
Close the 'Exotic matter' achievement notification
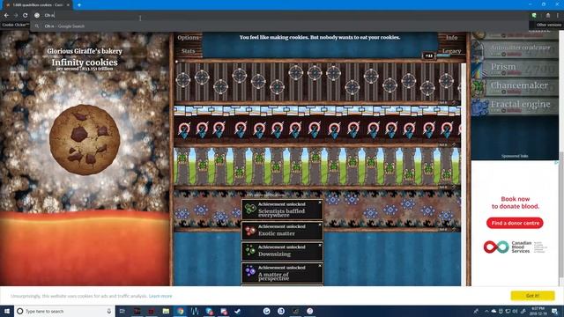click(x=320, y=225)
